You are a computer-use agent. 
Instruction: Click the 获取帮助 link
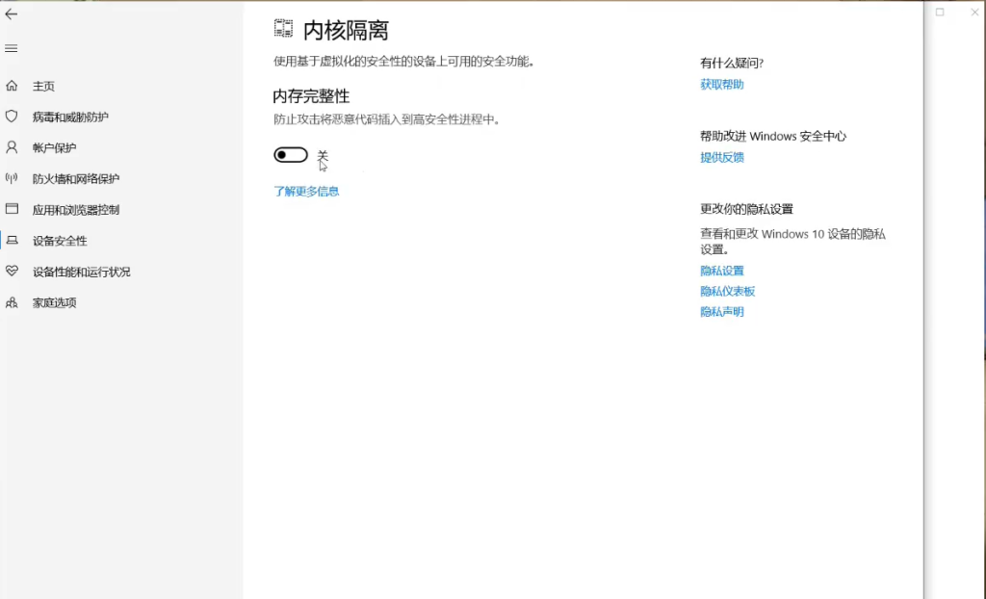721,85
